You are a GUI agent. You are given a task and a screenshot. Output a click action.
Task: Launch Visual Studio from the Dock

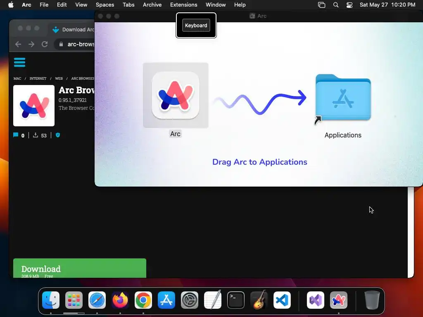[x=316, y=300]
